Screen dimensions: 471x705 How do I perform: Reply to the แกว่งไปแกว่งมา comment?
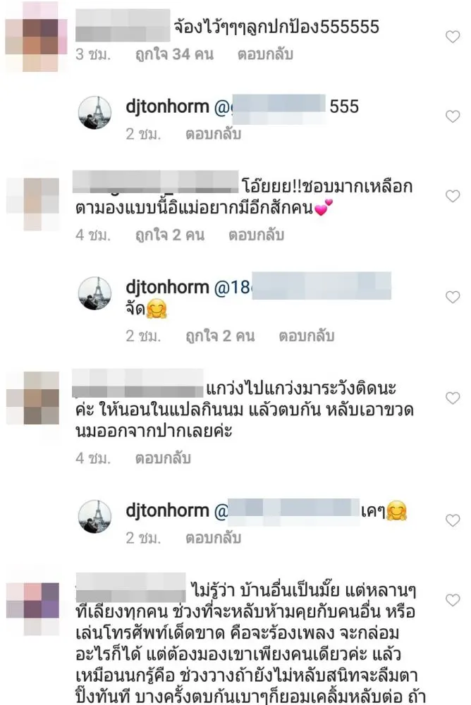(x=164, y=458)
